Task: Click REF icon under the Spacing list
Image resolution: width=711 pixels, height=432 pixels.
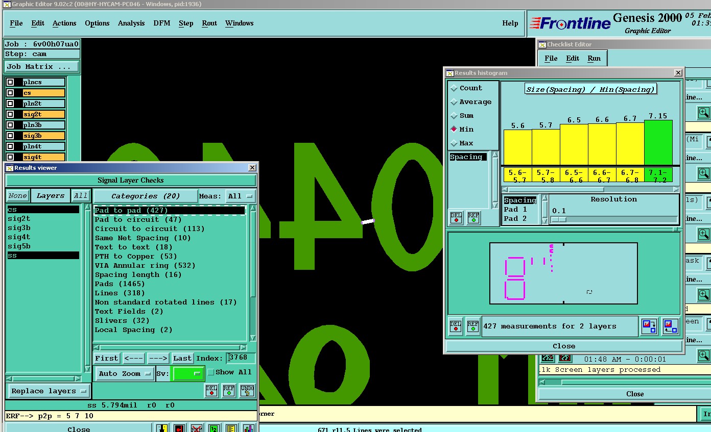Action: point(473,218)
